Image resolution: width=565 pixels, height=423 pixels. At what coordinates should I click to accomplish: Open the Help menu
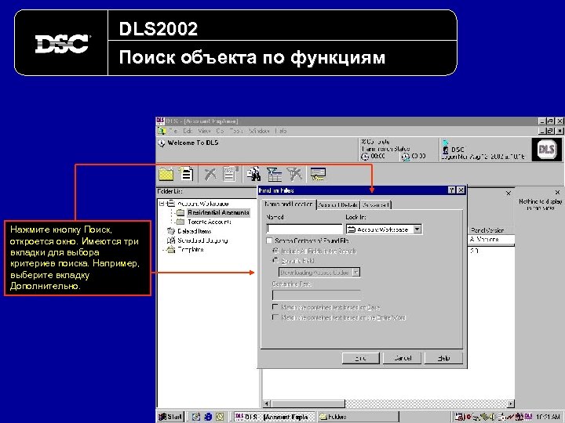[281, 131]
